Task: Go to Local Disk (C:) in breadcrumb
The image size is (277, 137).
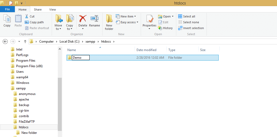Action: pyautogui.click(x=69, y=42)
